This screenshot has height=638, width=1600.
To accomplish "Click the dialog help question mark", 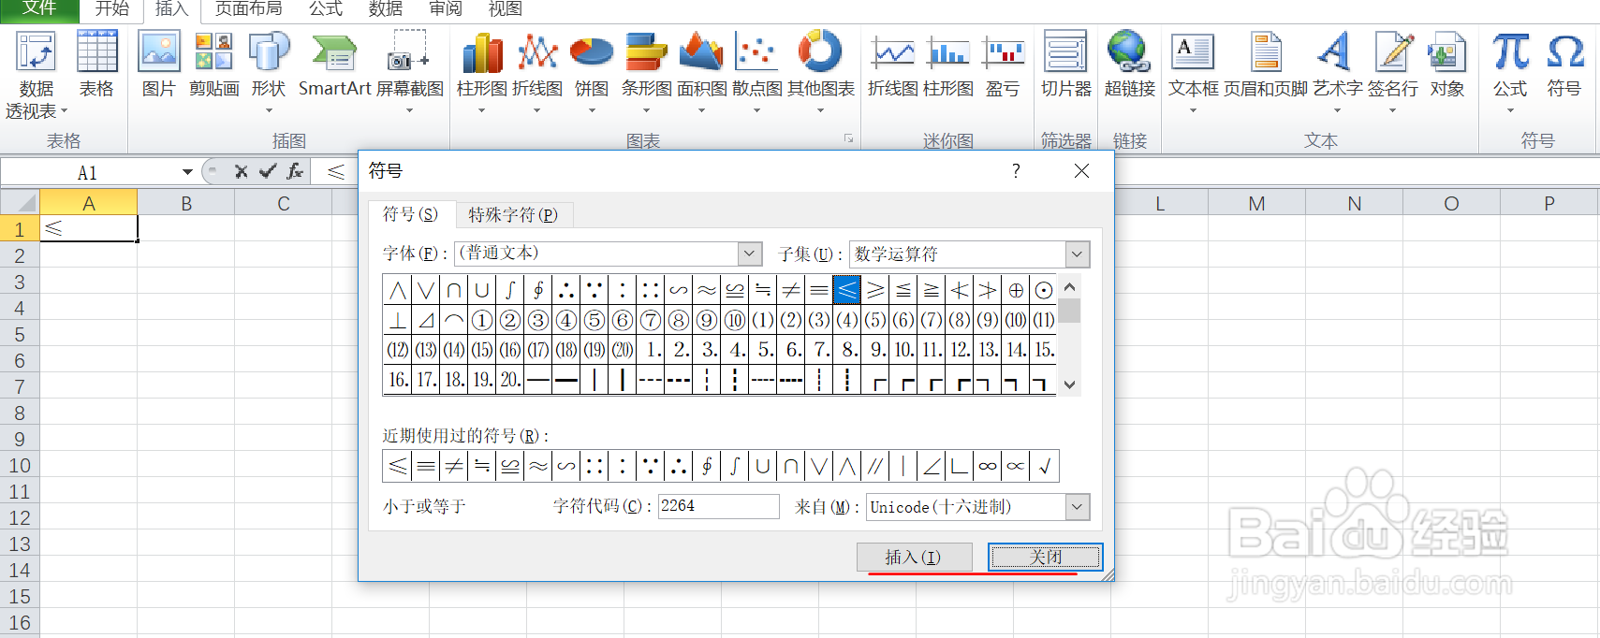I will click(1016, 170).
